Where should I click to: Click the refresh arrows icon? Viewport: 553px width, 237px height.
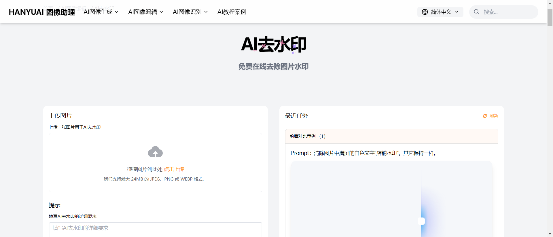(x=485, y=116)
